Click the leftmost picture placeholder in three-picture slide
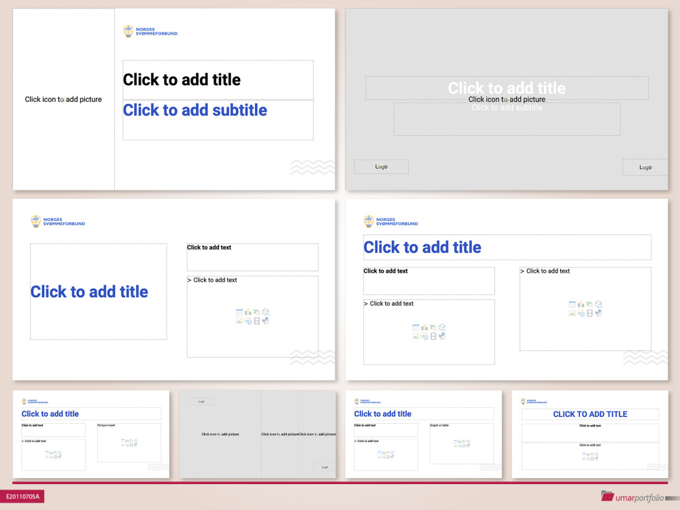 pos(220,434)
